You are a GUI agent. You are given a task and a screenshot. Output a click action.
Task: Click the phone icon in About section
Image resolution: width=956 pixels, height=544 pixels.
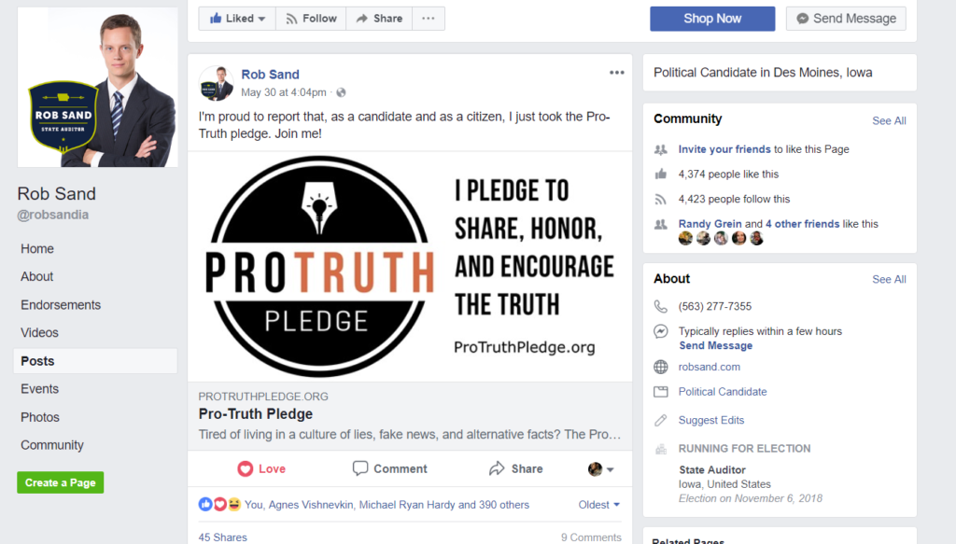[x=661, y=306]
